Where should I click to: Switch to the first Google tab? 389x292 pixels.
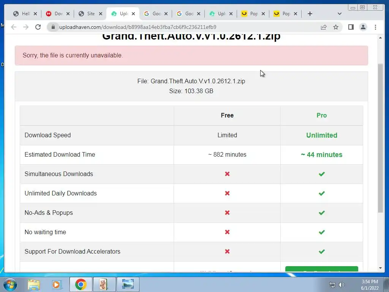coord(153,14)
